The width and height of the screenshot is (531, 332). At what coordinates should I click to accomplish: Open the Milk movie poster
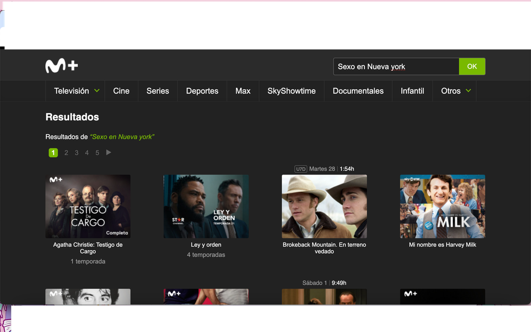442,206
